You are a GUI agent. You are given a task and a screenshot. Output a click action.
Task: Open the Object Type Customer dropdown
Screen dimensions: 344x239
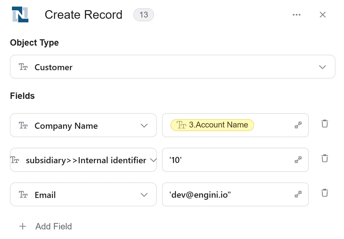tap(173, 67)
